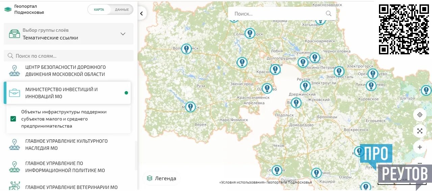Click the briefcase icon of Министерство инвестиций
Screen dimensions: 432x191
pos(15,93)
